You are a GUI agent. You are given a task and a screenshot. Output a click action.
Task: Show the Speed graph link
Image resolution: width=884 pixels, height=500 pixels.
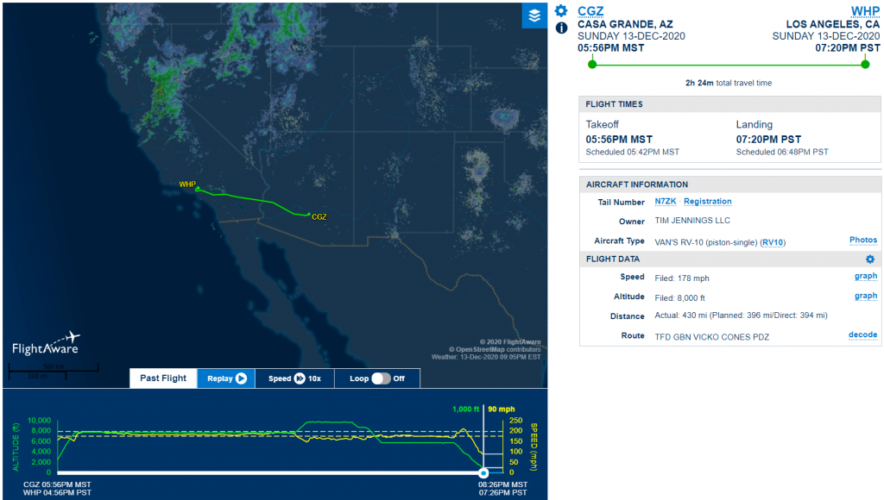pos(866,277)
